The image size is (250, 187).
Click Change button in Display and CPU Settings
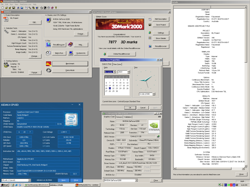point(81,34)
